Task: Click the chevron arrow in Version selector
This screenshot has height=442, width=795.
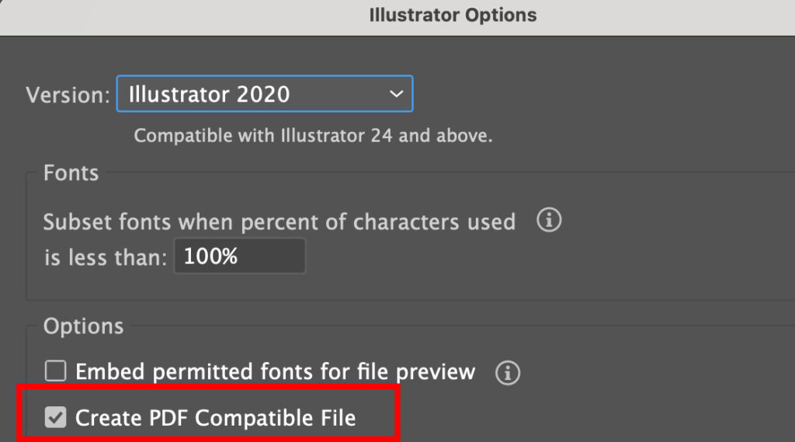Action: 396,95
